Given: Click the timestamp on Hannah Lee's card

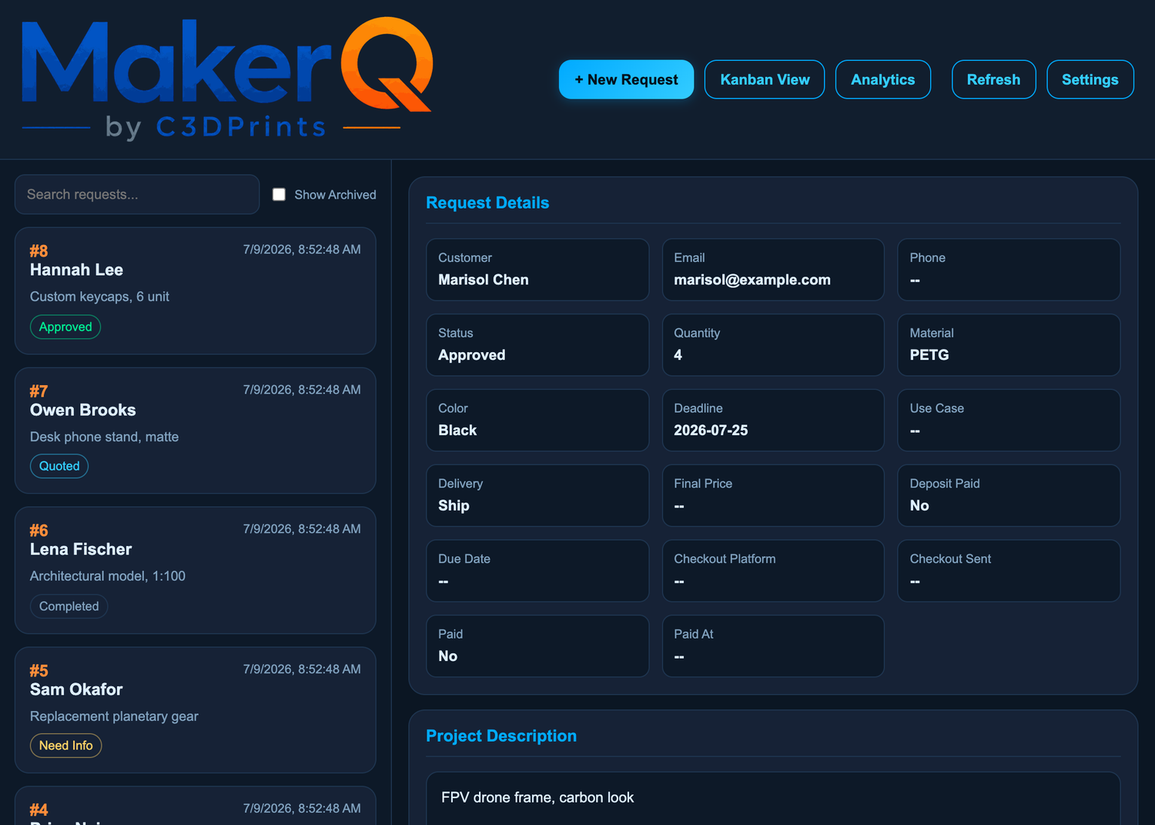Looking at the screenshot, I should (302, 250).
